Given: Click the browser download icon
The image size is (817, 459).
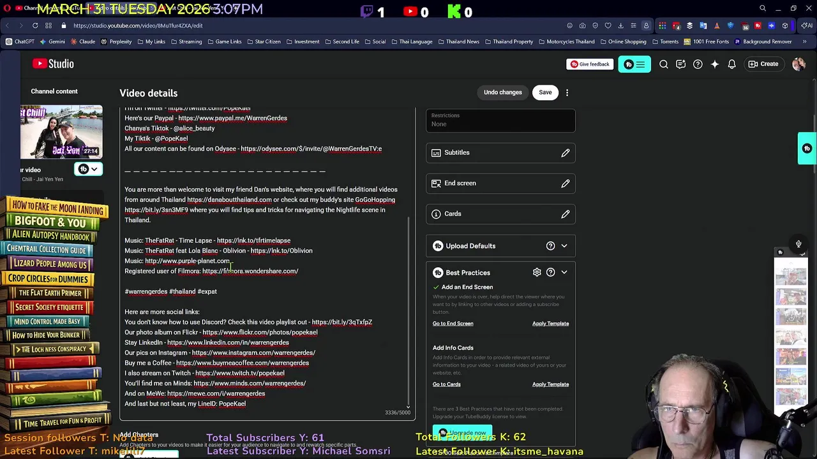Looking at the screenshot, I should point(620,25).
